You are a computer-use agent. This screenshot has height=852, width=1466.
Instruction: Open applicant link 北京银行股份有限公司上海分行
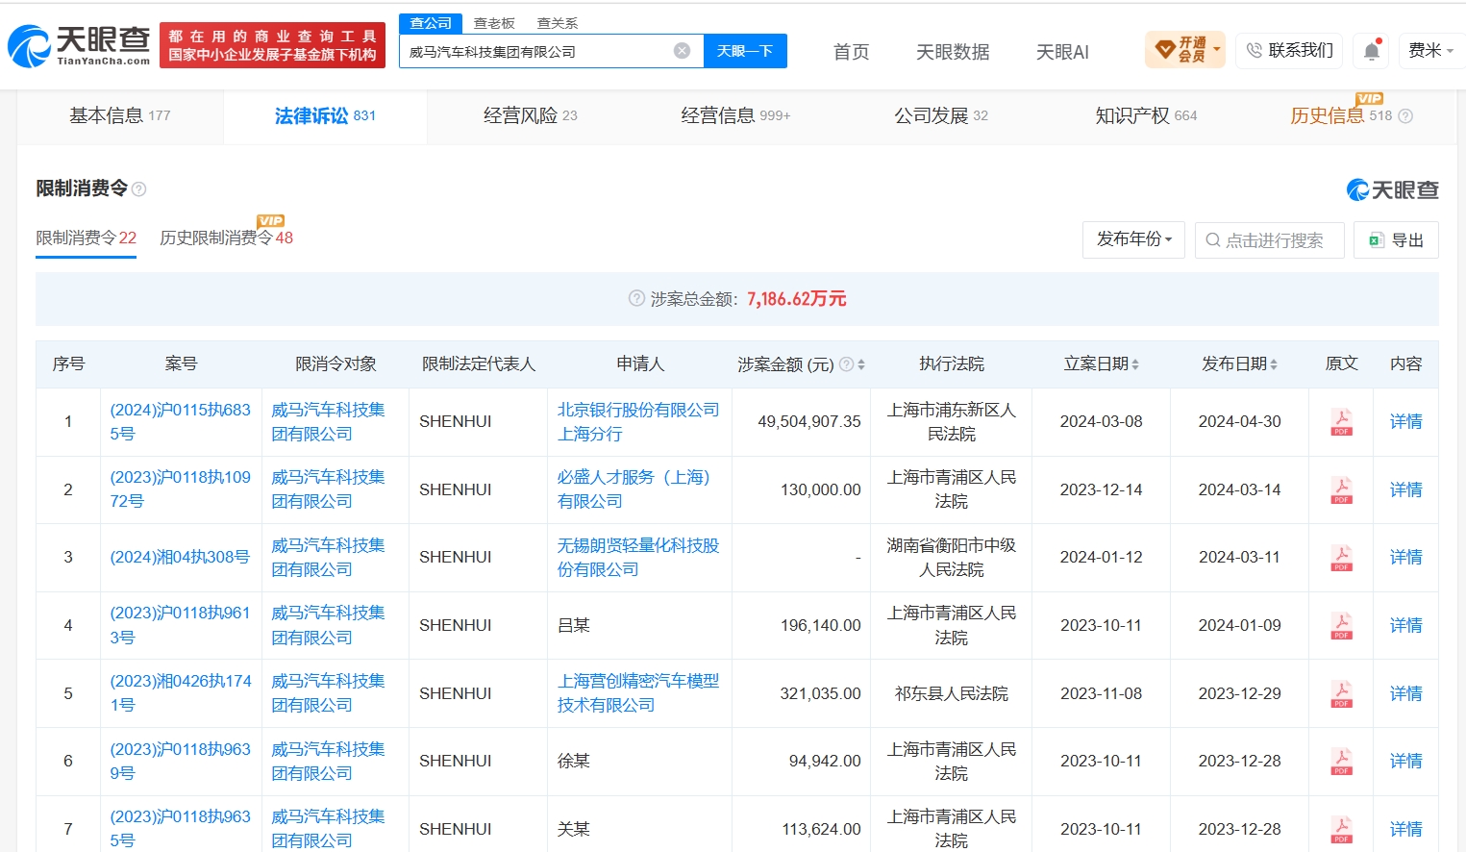click(638, 421)
